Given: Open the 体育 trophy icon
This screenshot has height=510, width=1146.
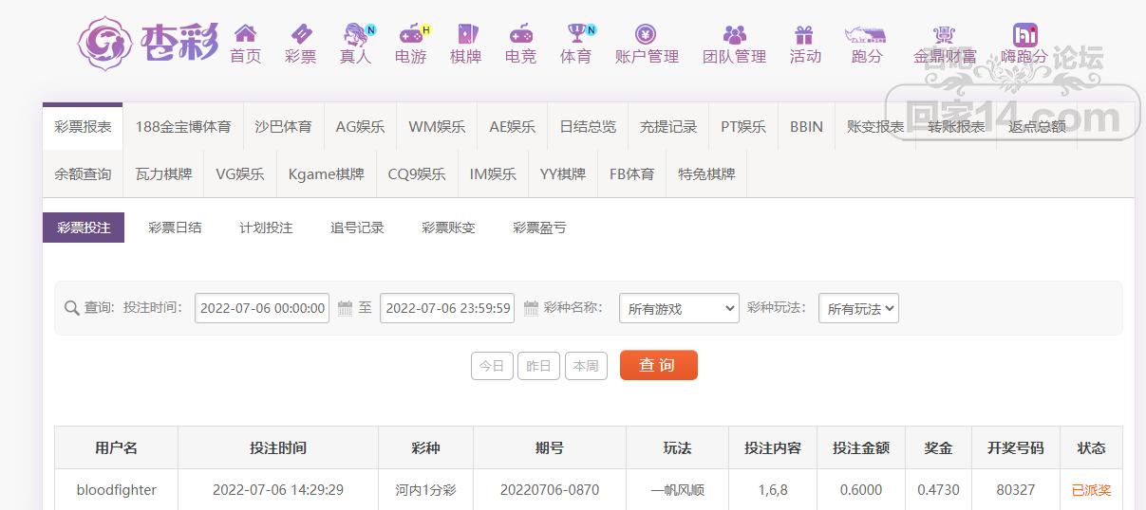Looking at the screenshot, I should click(576, 34).
